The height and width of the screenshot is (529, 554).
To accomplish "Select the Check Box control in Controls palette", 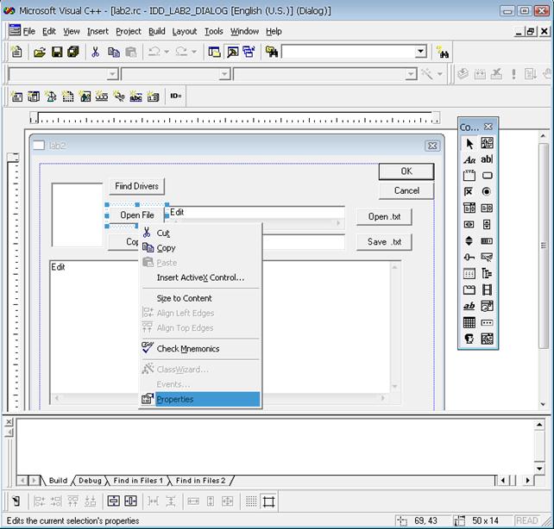I will click(x=469, y=192).
